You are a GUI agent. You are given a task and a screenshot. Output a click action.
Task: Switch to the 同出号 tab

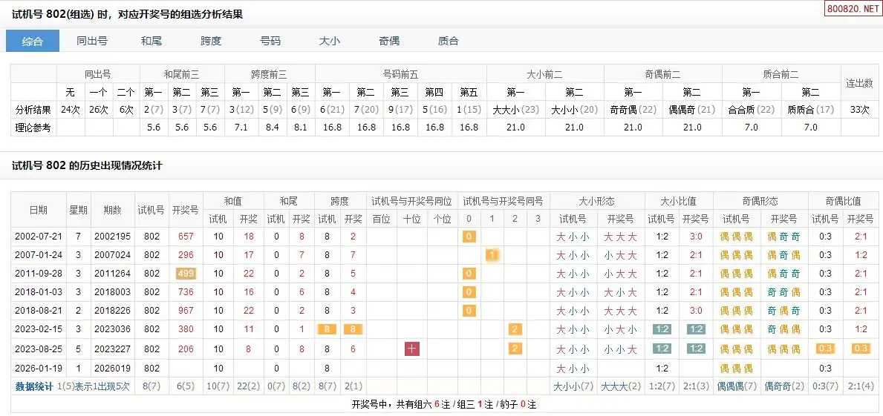[92, 41]
